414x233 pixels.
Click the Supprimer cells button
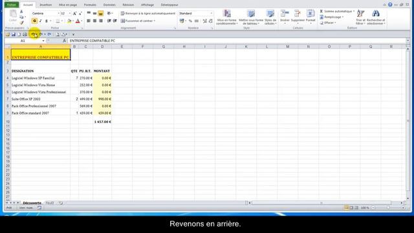[298, 17]
